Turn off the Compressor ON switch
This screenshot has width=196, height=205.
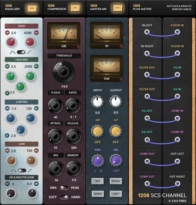75,8
